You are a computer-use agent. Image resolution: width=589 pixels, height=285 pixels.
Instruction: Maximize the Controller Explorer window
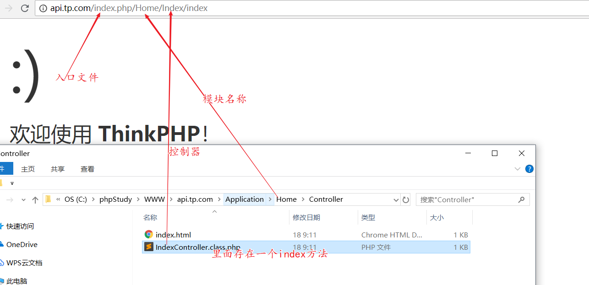pos(495,153)
